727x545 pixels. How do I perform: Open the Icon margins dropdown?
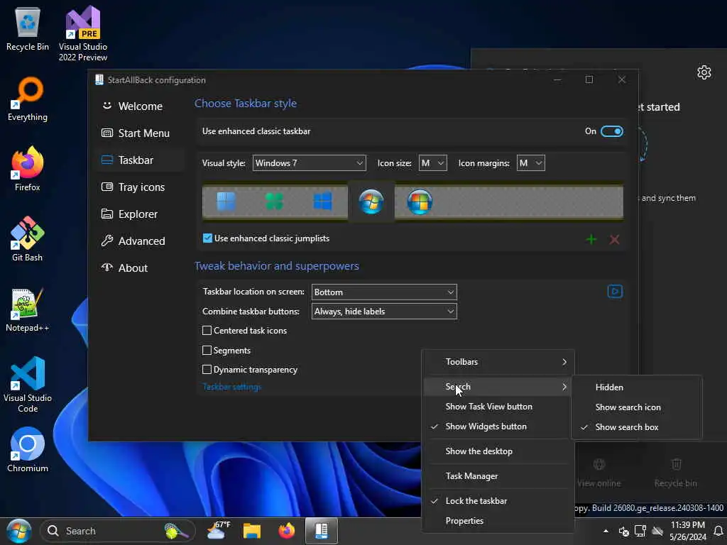pos(531,163)
